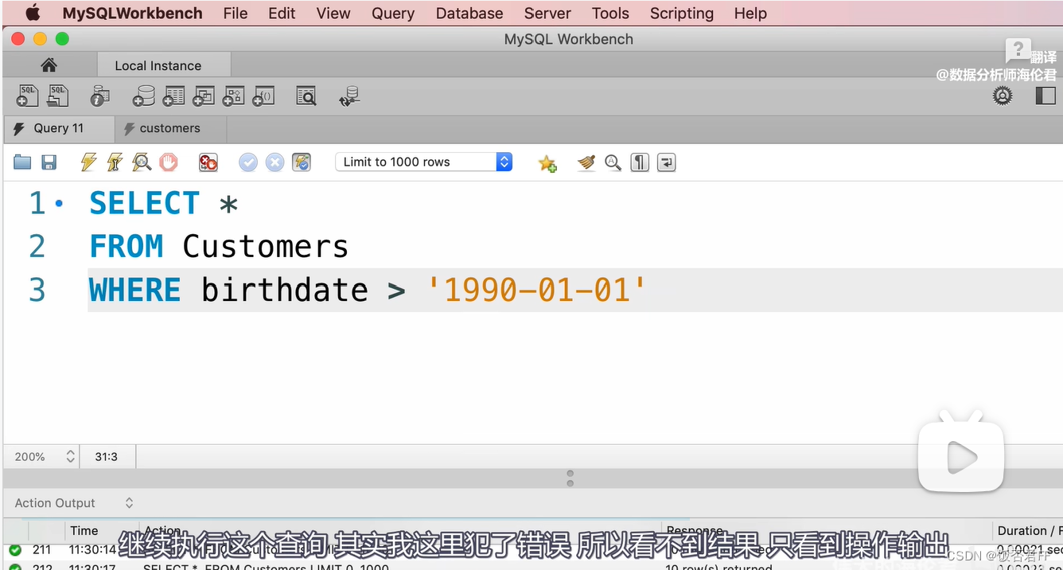Screen dimensions: 1063x570
Task: Open the Scripting menu
Action: click(x=682, y=13)
